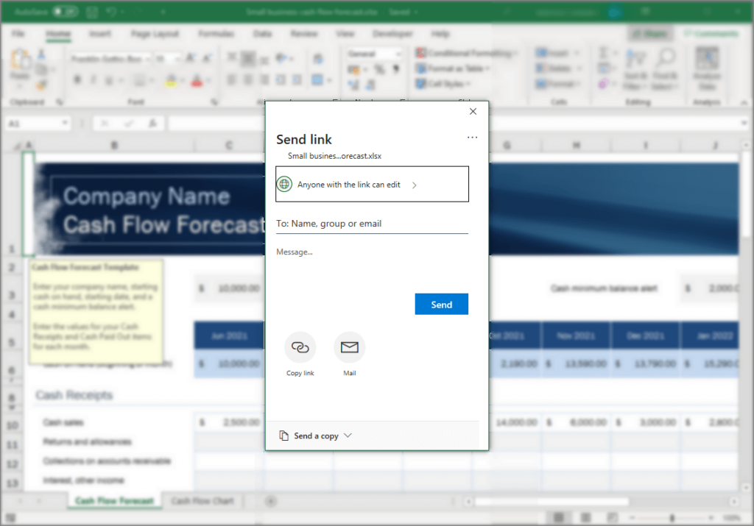Click the zoom slider in status bar
754x526 pixels.
pos(672,518)
